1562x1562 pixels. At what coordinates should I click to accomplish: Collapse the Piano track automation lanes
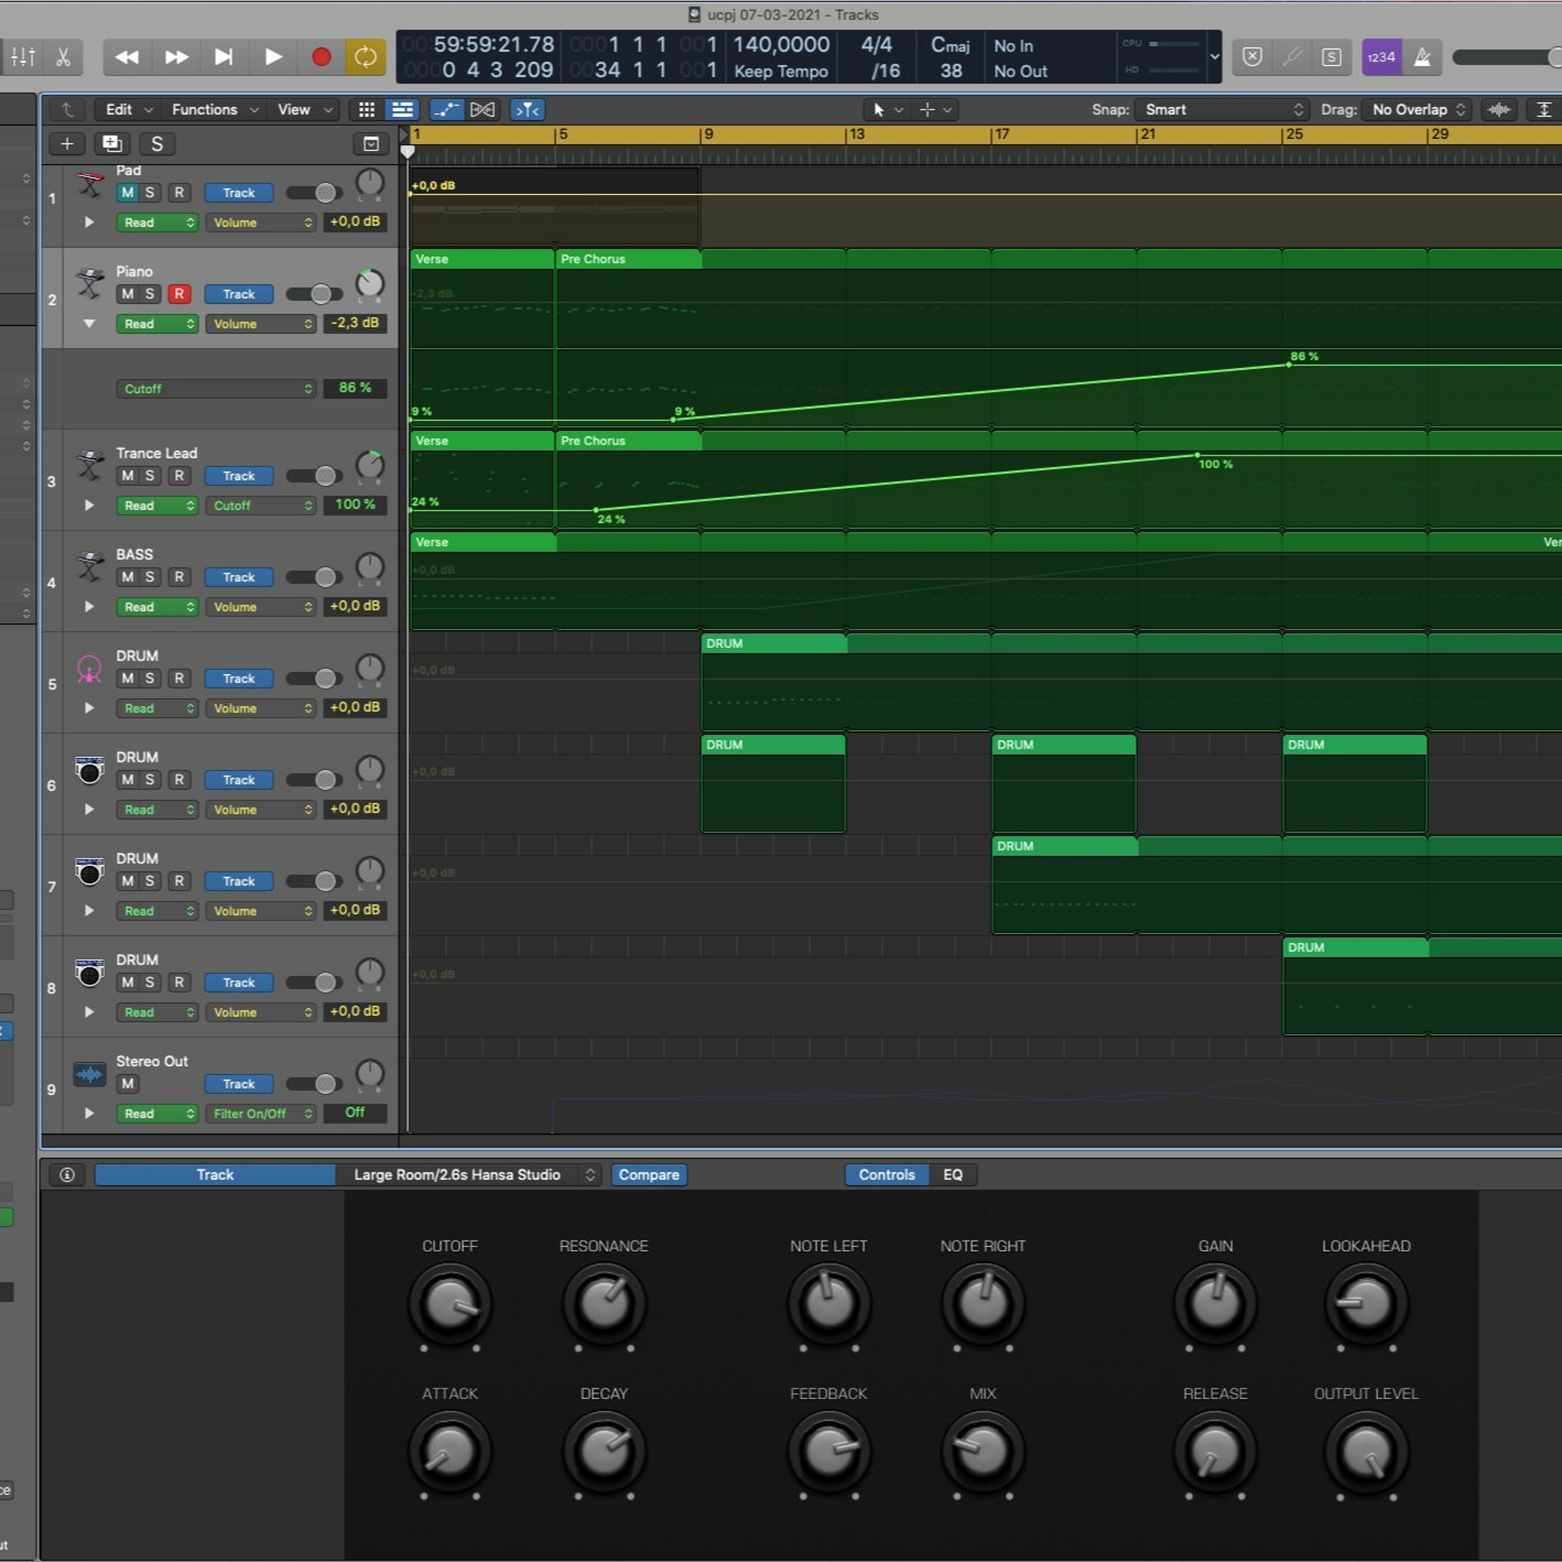pyautogui.click(x=89, y=323)
